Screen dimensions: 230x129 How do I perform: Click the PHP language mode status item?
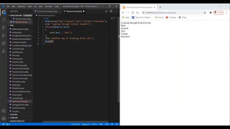click(107, 124)
